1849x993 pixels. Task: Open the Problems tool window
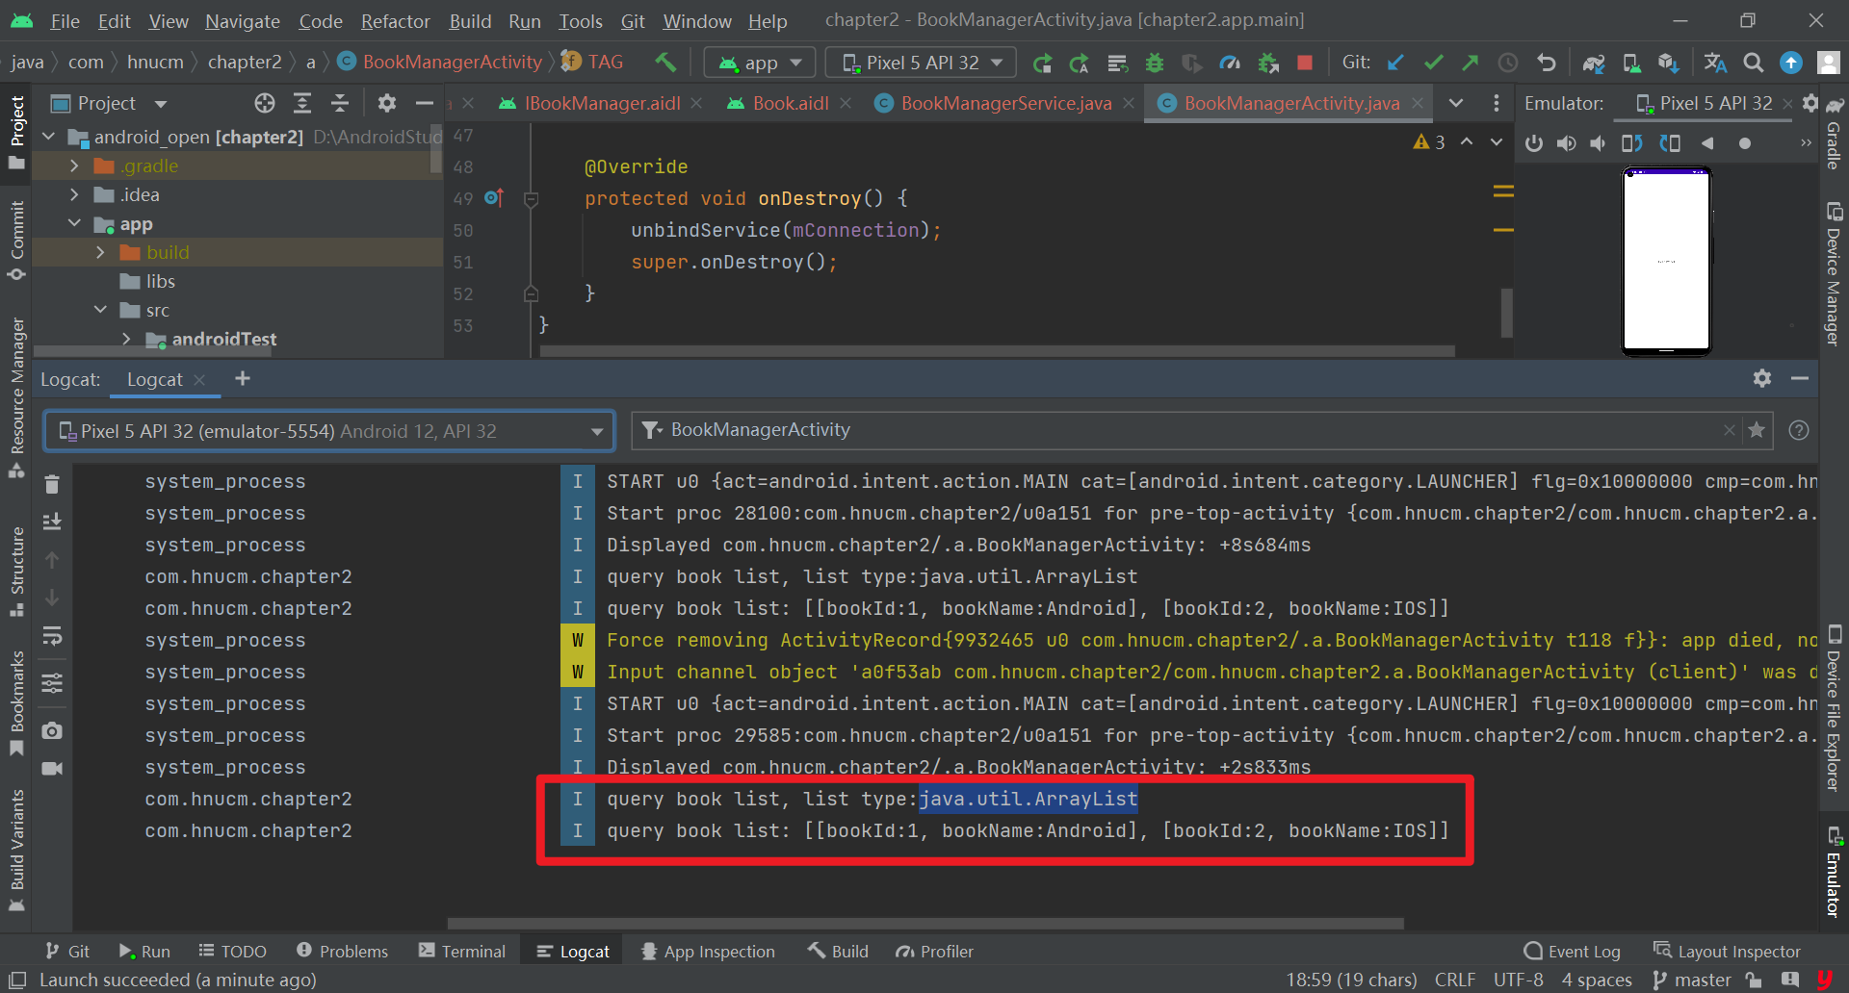[343, 951]
